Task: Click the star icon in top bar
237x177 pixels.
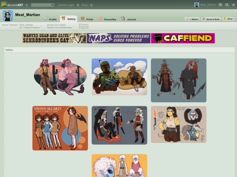Action: pyautogui.click(x=233, y=5)
